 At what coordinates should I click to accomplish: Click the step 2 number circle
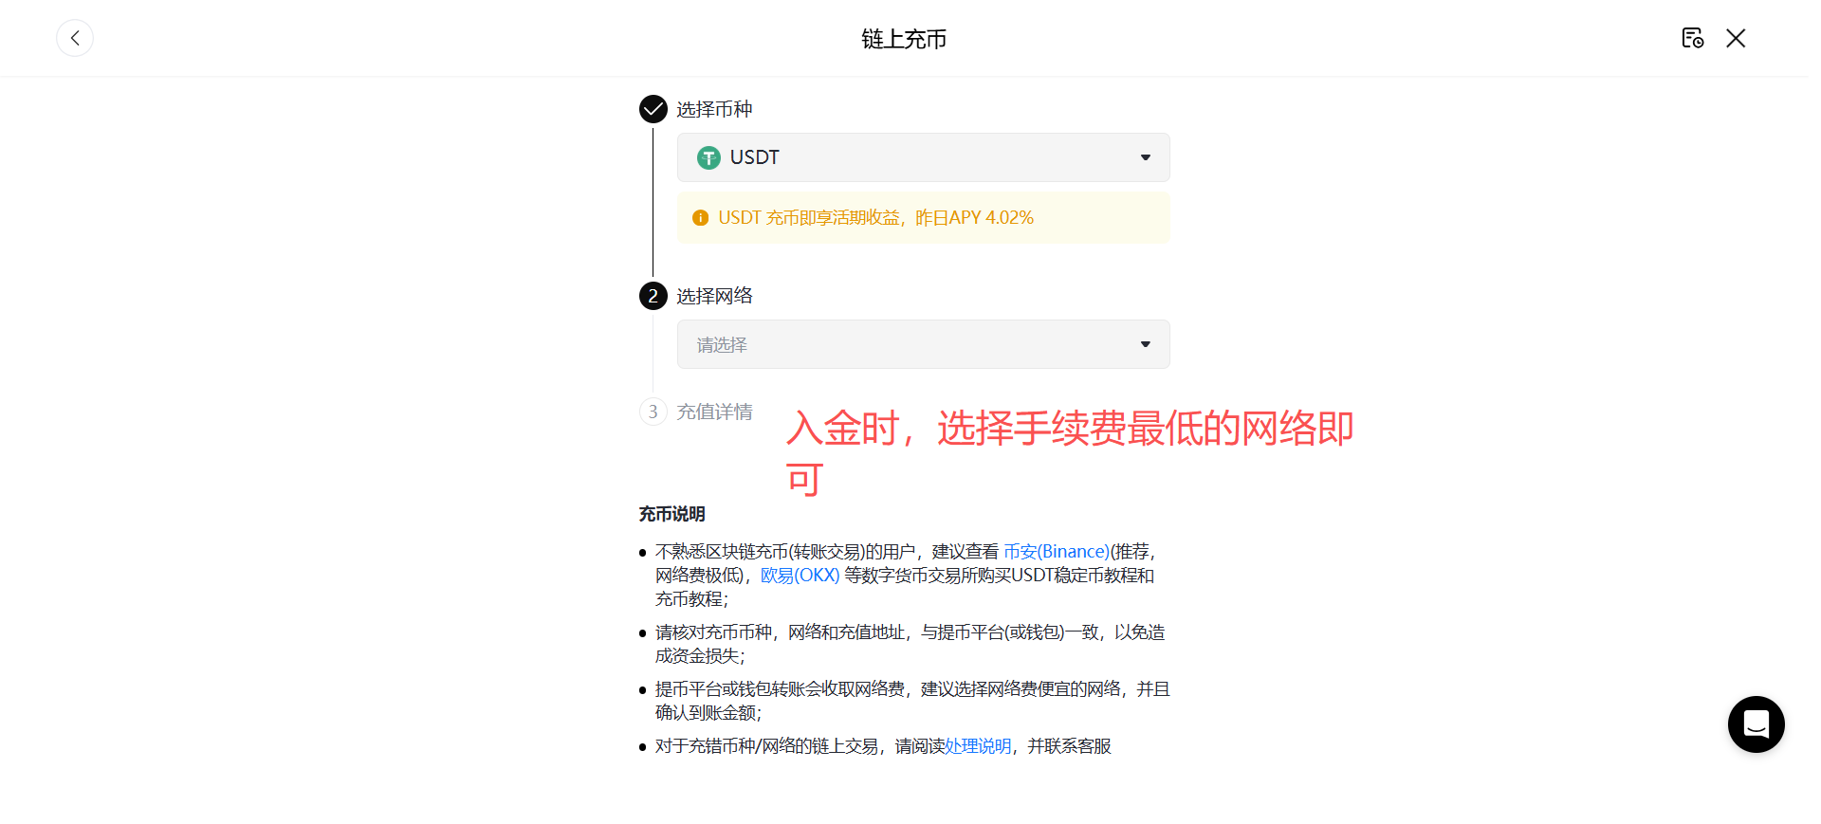coord(653,296)
